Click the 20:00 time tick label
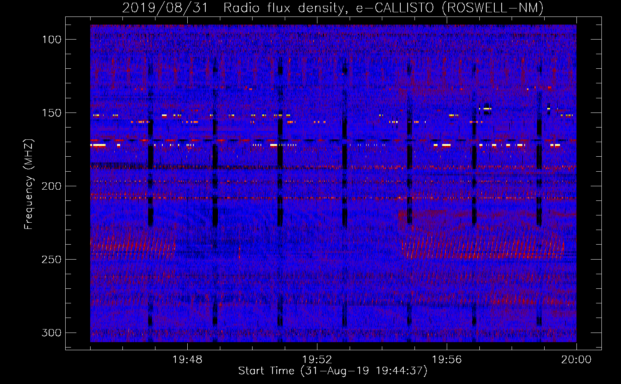 (576, 360)
